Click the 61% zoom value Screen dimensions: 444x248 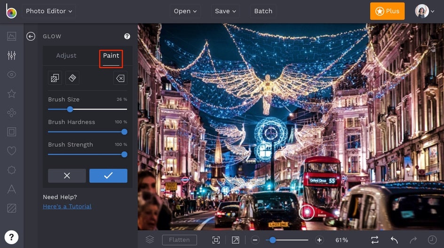(x=341, y=240)
